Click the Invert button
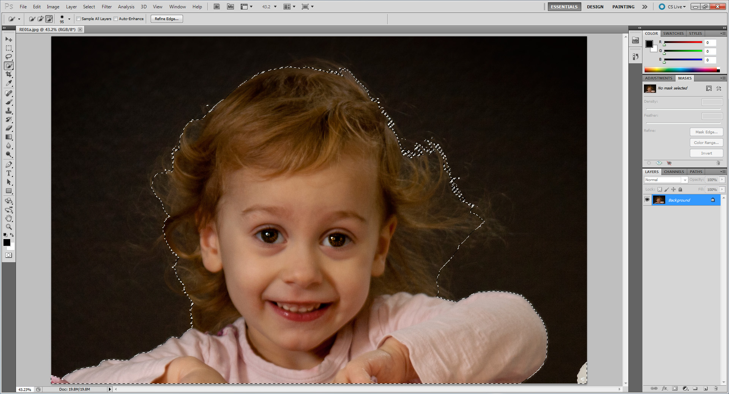729x394 pixels. [x=706, y=153]
